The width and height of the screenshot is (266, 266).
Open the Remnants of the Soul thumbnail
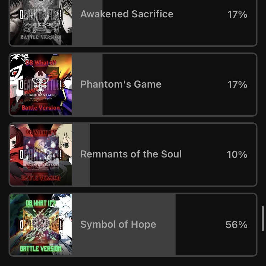click(x=41, y=155)
